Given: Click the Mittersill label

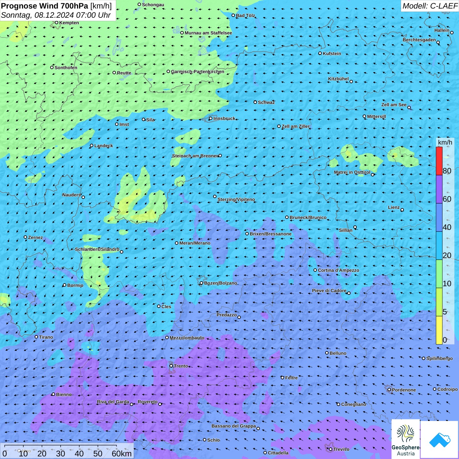Looking at the screenshot, I should click(376, 116).
